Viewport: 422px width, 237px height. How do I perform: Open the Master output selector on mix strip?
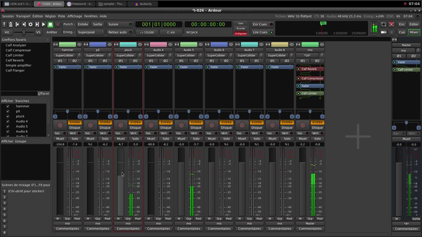[310, 224]
